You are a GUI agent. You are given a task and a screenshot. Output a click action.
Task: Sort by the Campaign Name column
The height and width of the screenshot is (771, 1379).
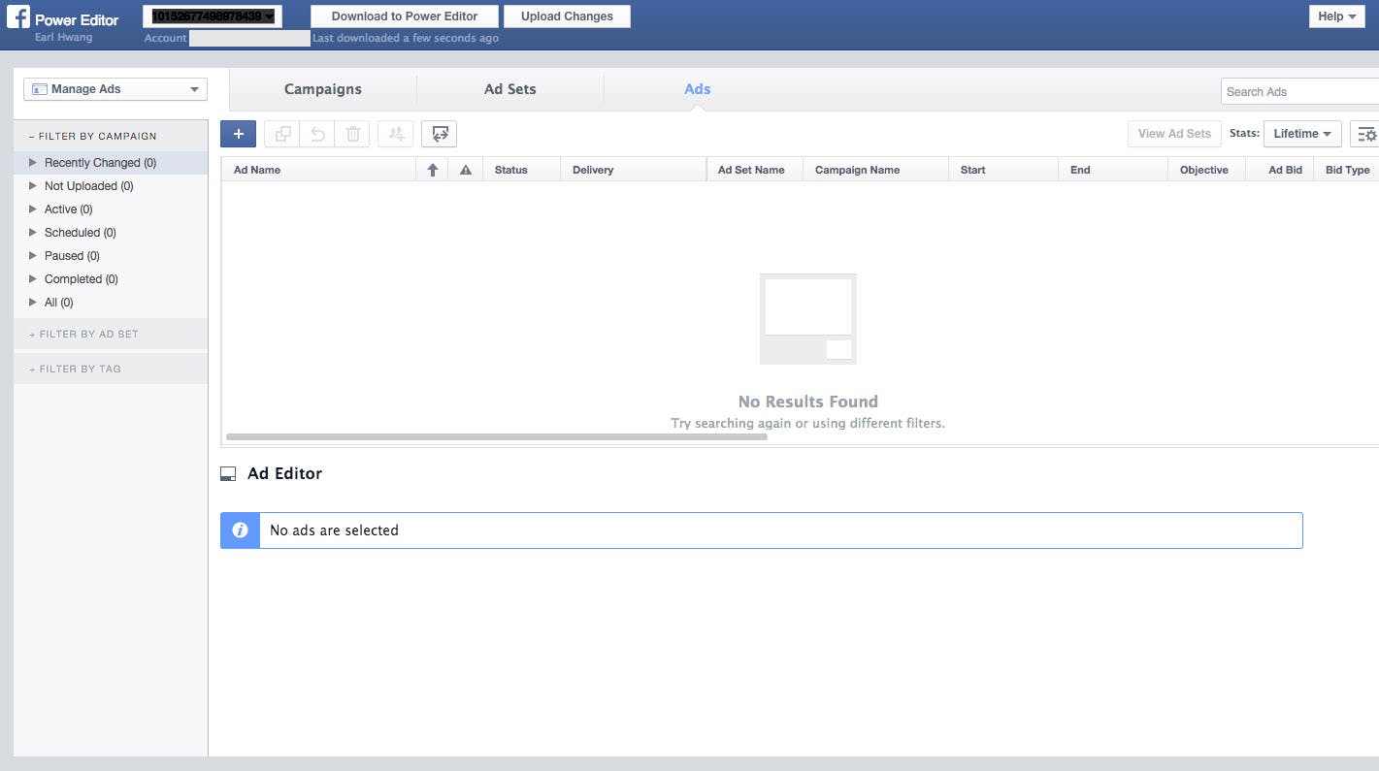pyautogui.click(x=875, y=170)
